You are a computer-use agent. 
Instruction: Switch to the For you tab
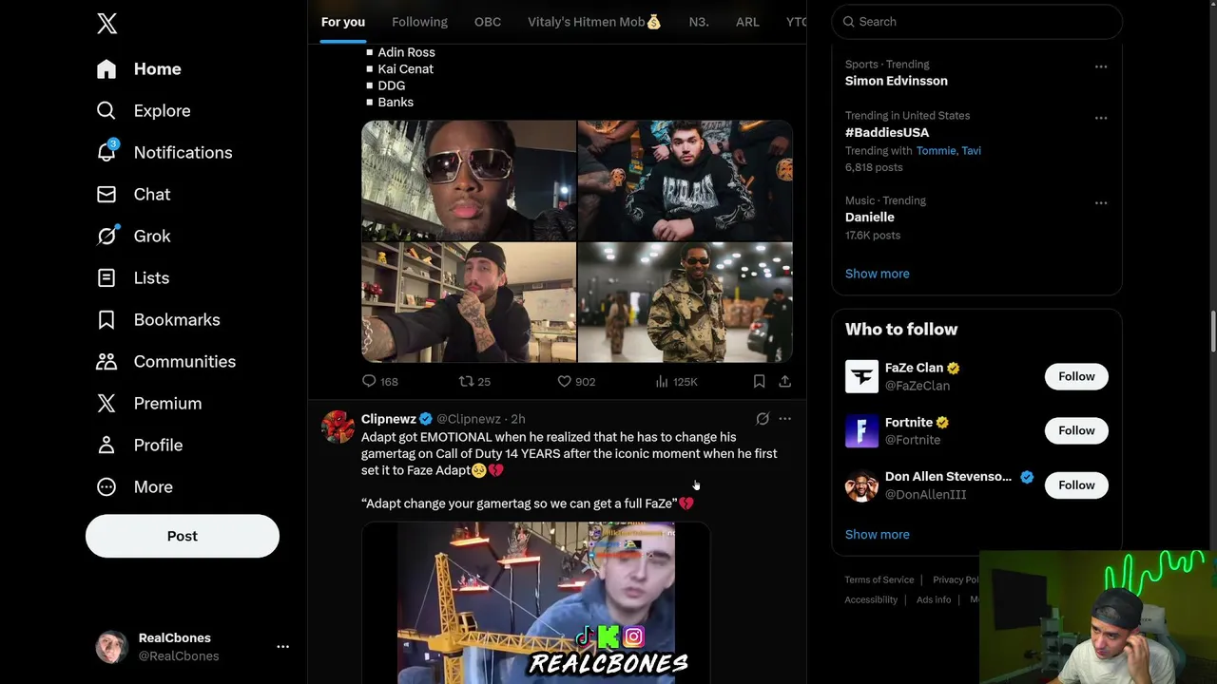click(342, 21)
